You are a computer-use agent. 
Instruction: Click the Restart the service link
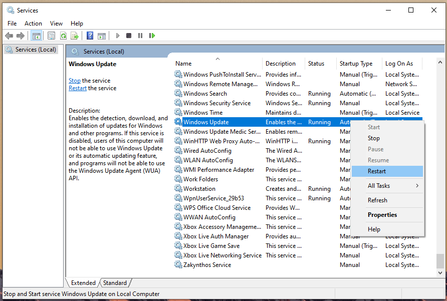pos(78,88)
